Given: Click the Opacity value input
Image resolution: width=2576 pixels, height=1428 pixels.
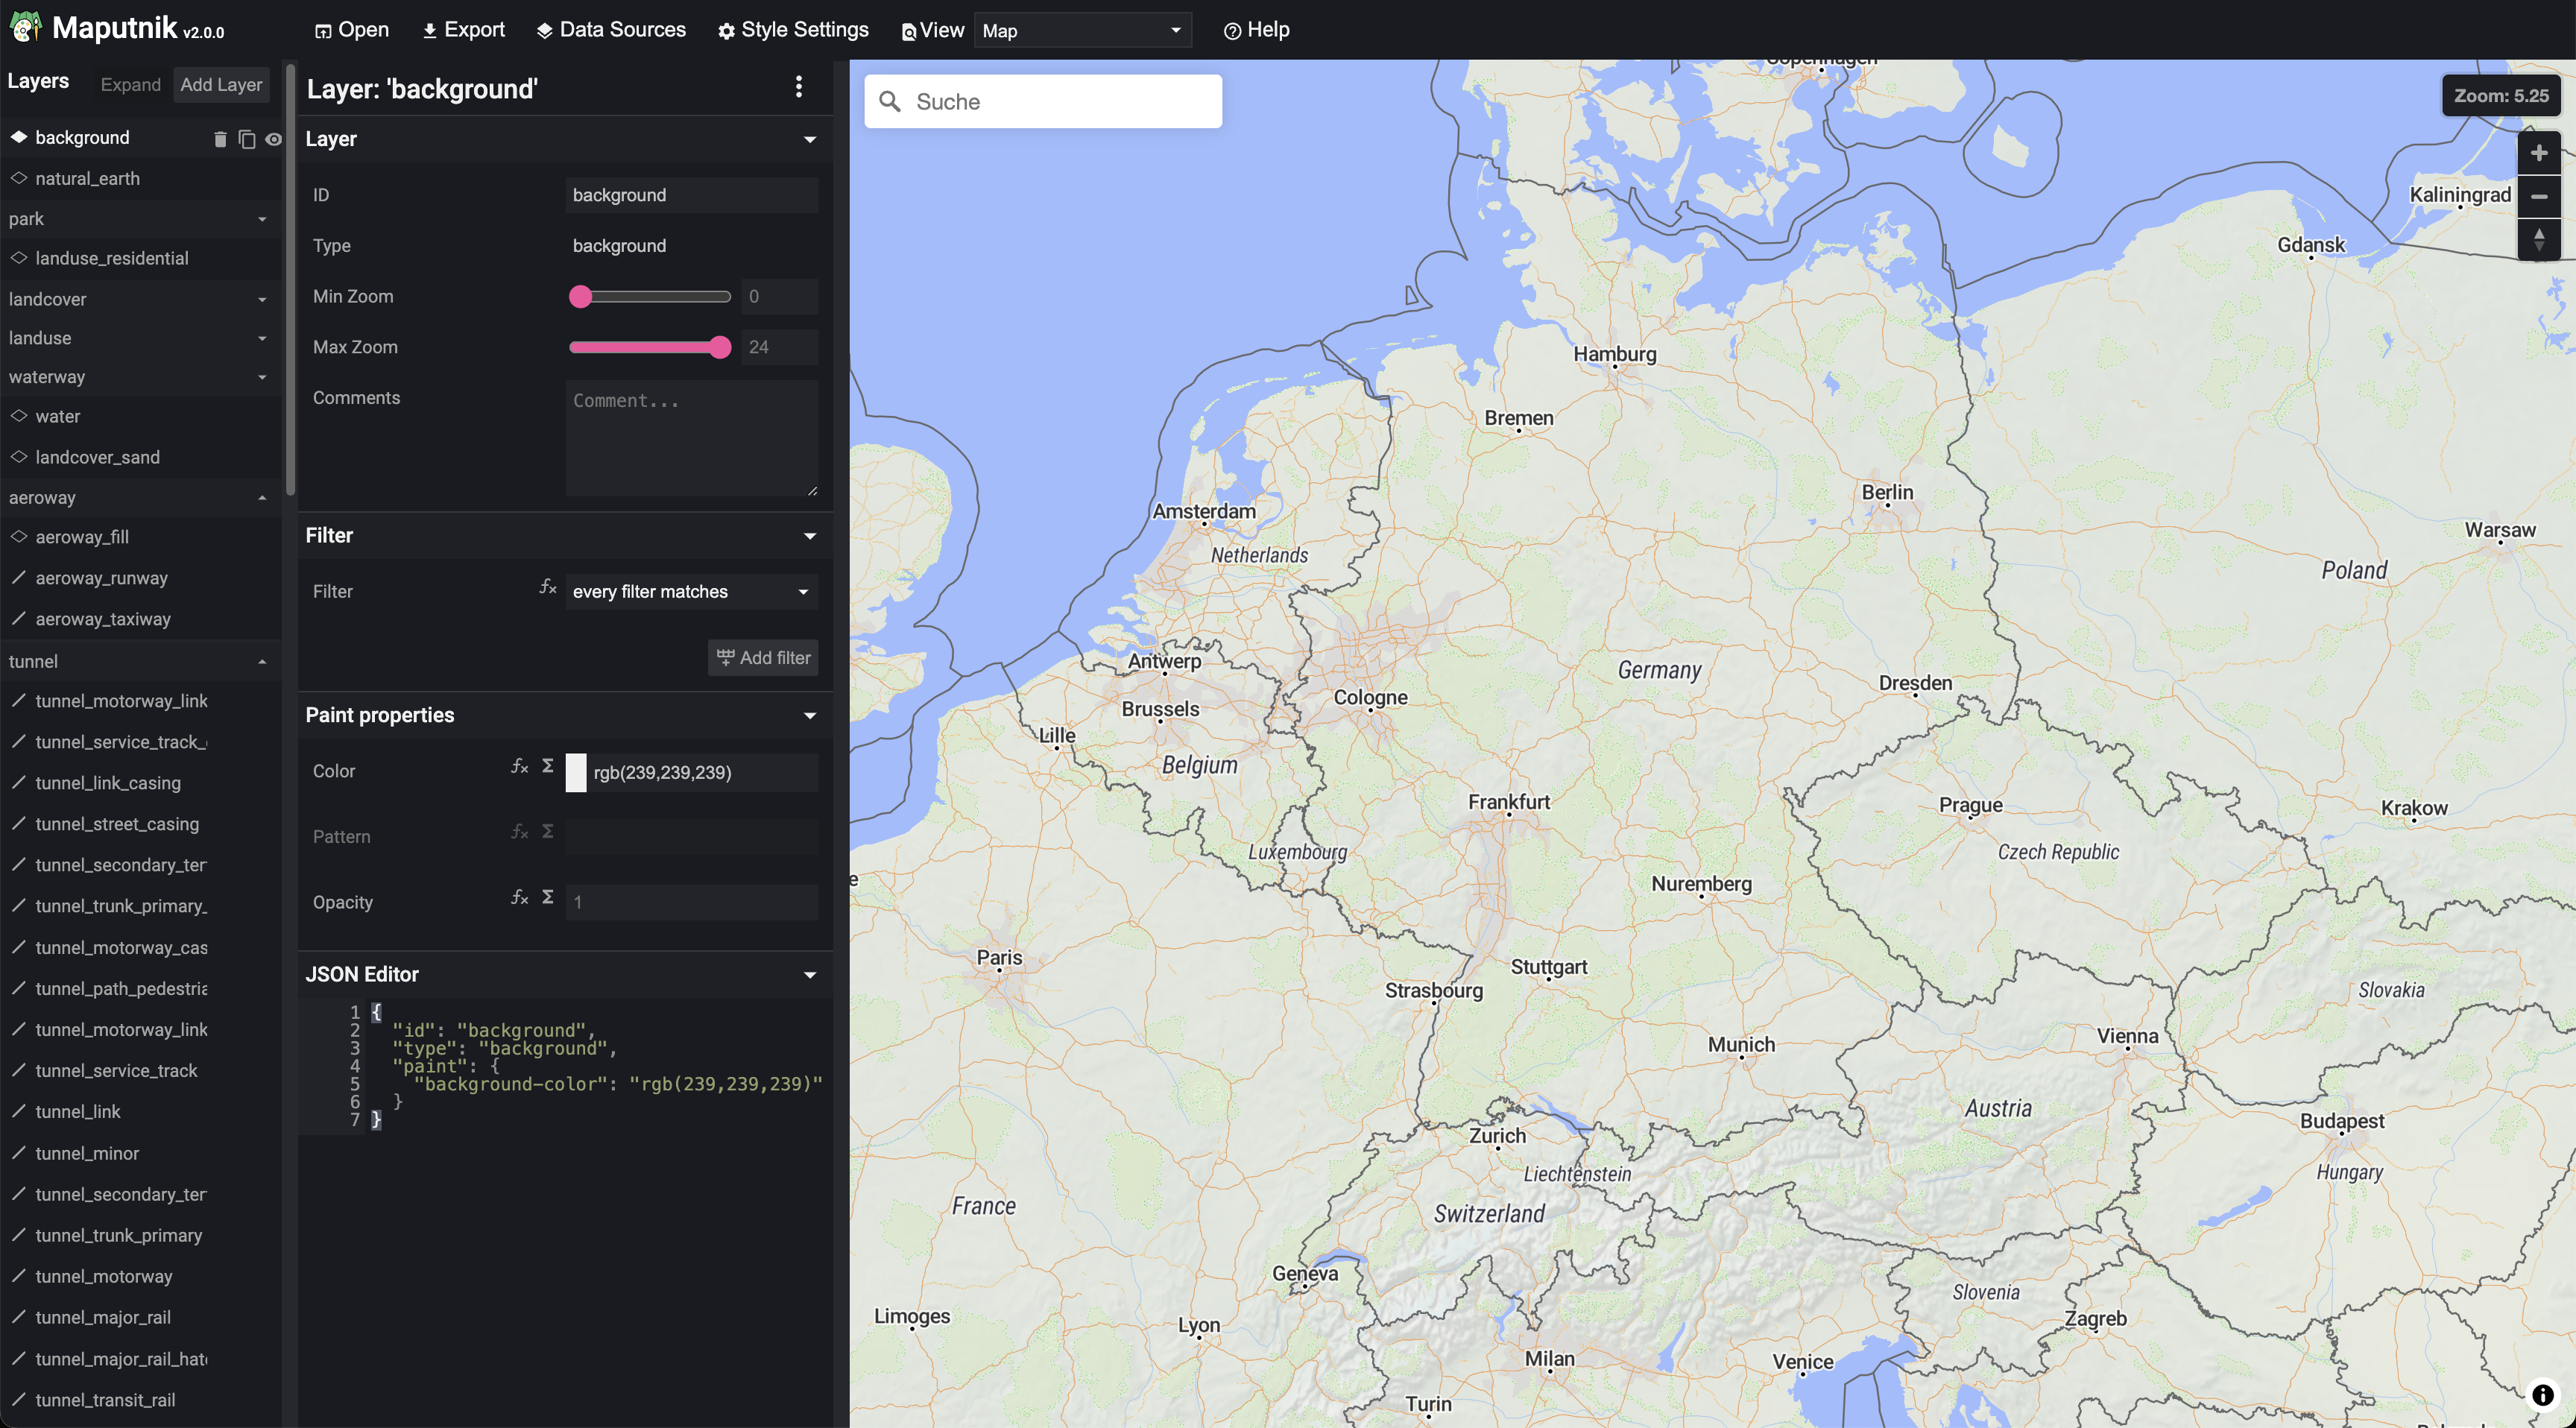Looking at the screenshot, I should coord(691,902).
